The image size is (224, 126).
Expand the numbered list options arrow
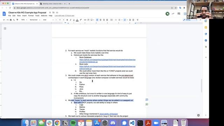coord(127,20)
